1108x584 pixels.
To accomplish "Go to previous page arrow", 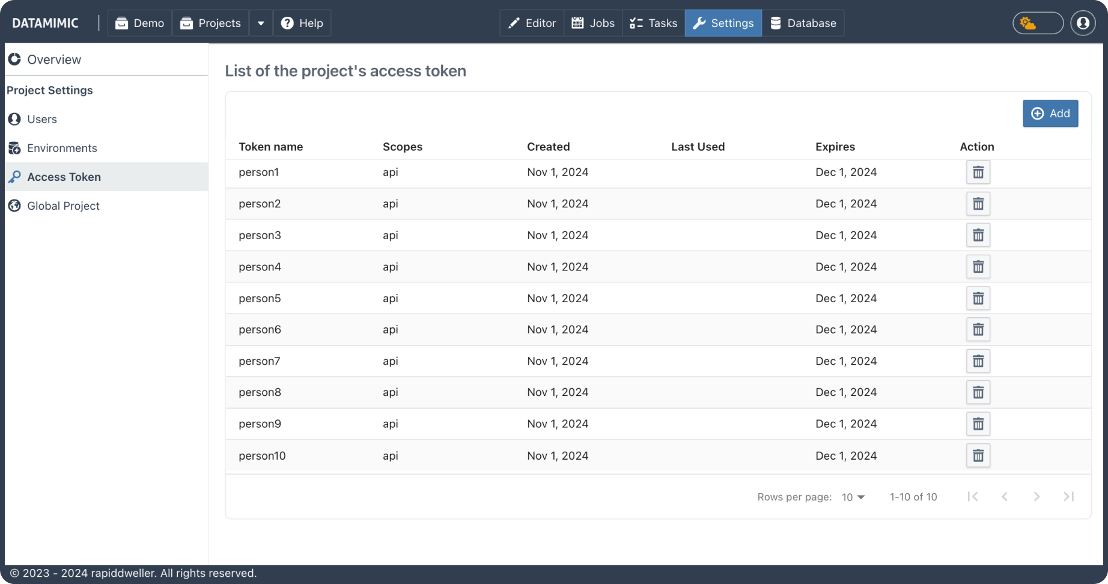I will 1005,497.
